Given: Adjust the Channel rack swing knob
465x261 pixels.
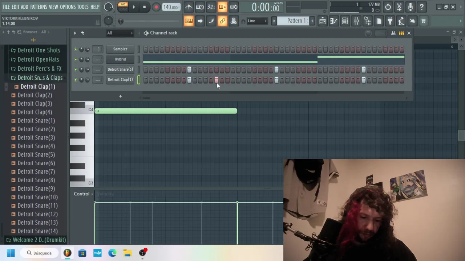Looking at the screenshot, I should click(x=368, y=33).
